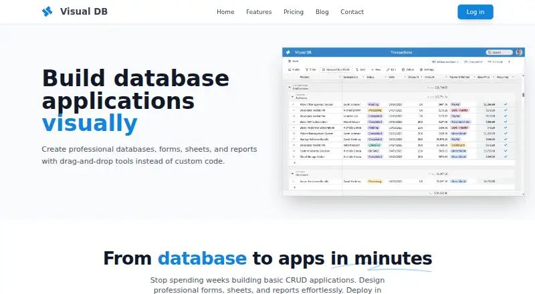Click the 'Stop spending weeks building' paragraph

(x=267, y=285)
